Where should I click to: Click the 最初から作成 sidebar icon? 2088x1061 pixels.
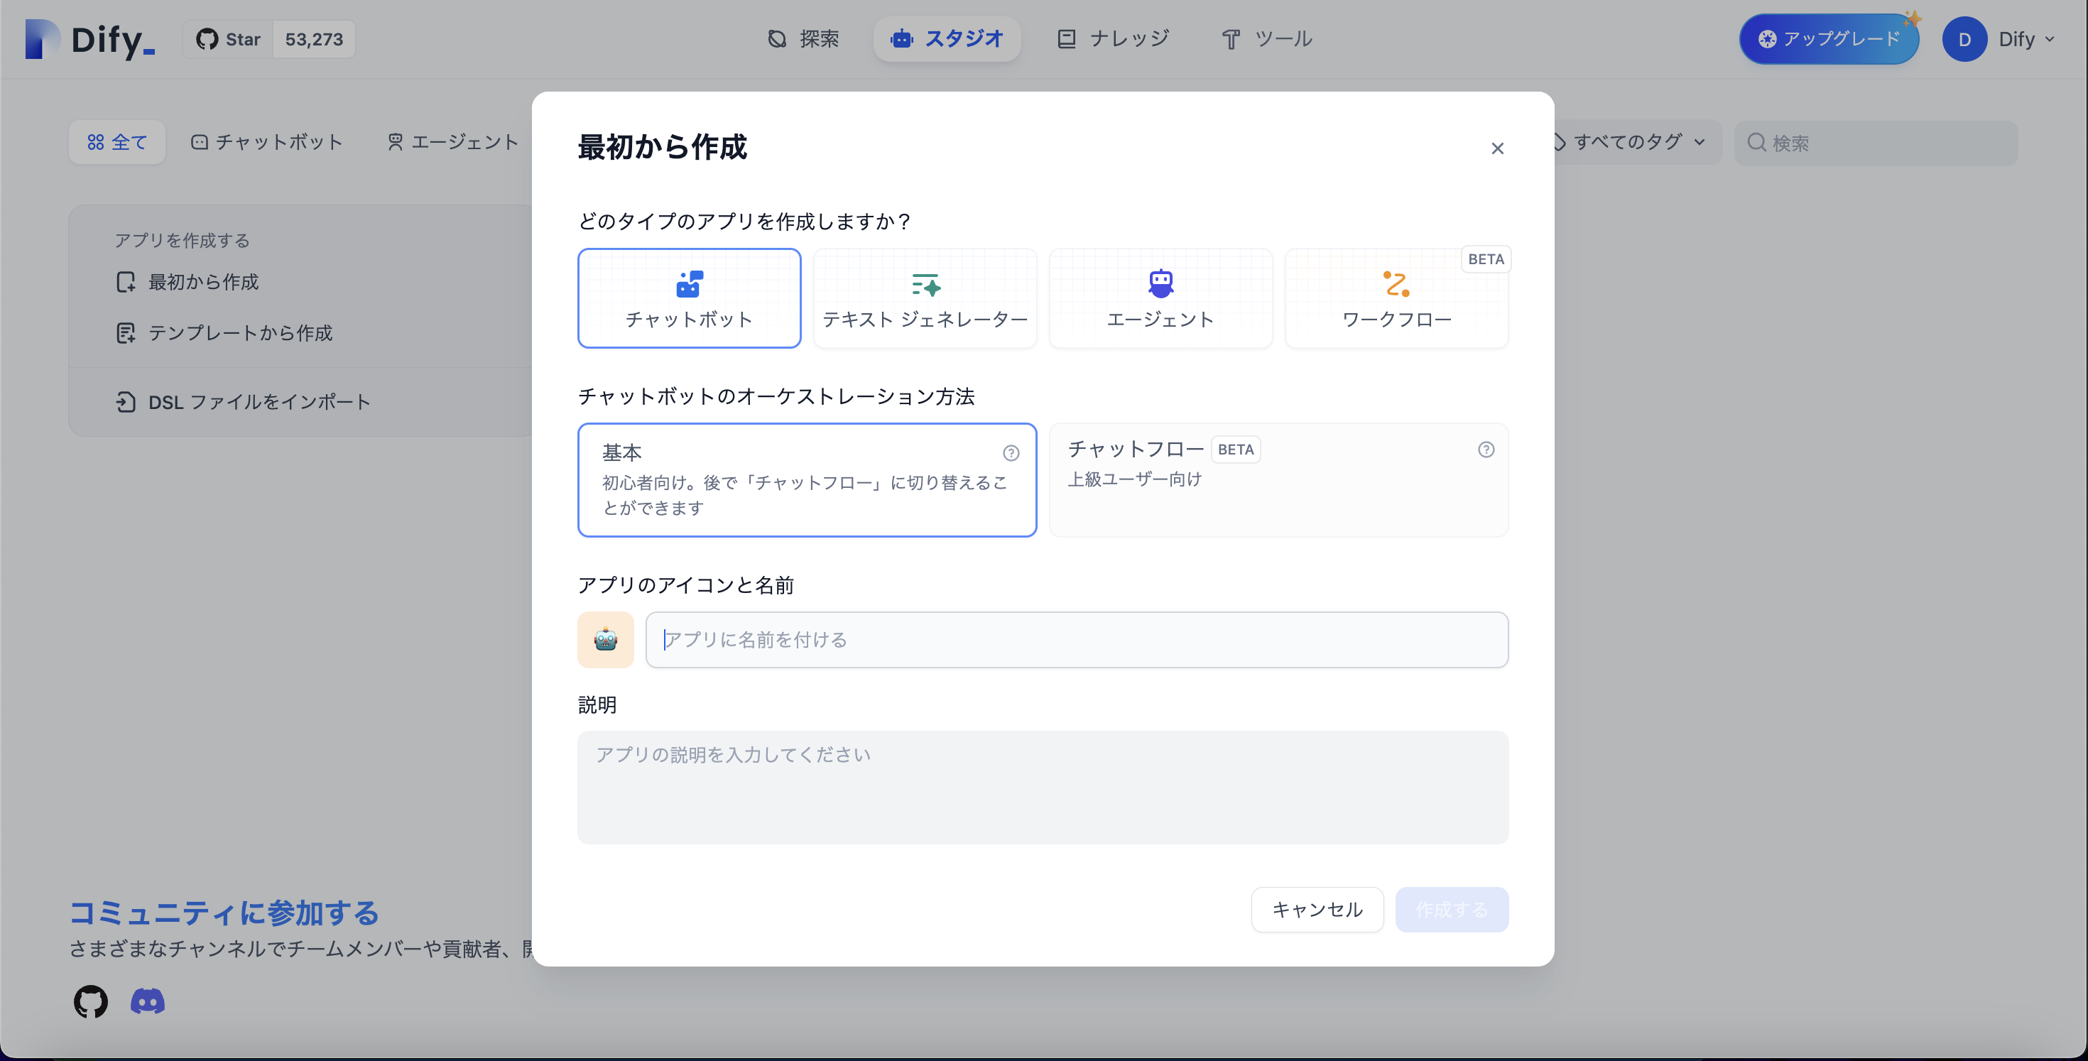click(x=126, y=282)
